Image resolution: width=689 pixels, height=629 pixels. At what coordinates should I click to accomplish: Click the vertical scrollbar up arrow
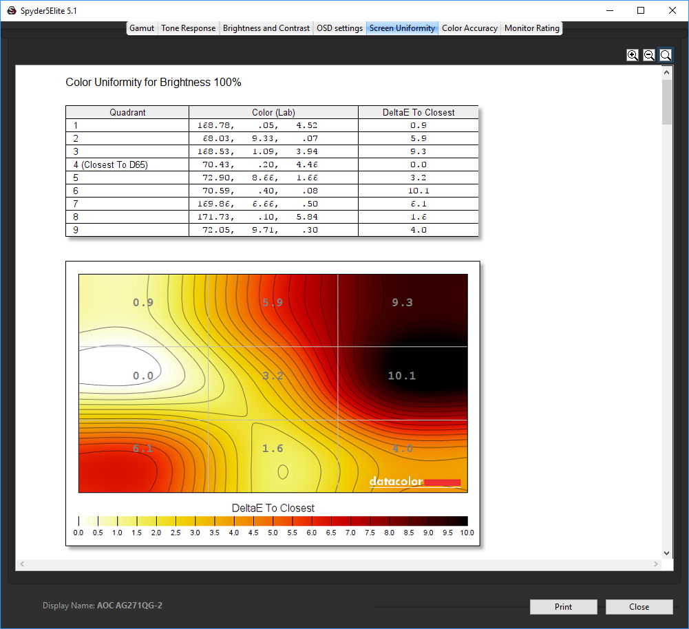click(666, 72)
